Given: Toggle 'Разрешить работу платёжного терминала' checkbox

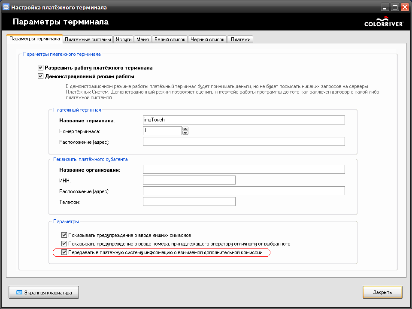Looking at the screenshot, I should [41, 68].
